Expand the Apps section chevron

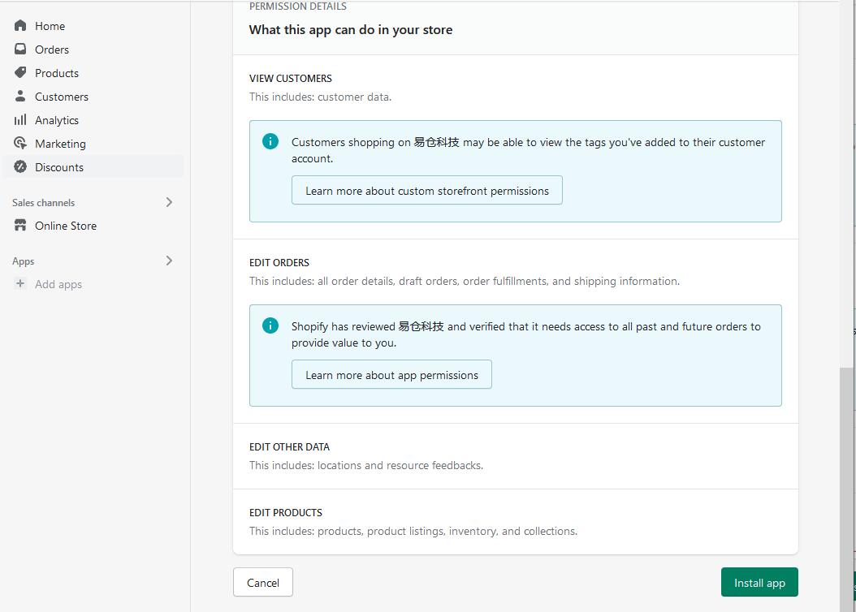click(x=169, y=261)
